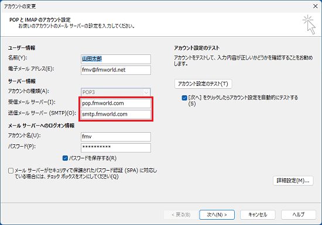Viewport: 322px width, 225px height.
Task: Click the 受信メール サーバー(I): label text
Action: [x=32, y=102]
